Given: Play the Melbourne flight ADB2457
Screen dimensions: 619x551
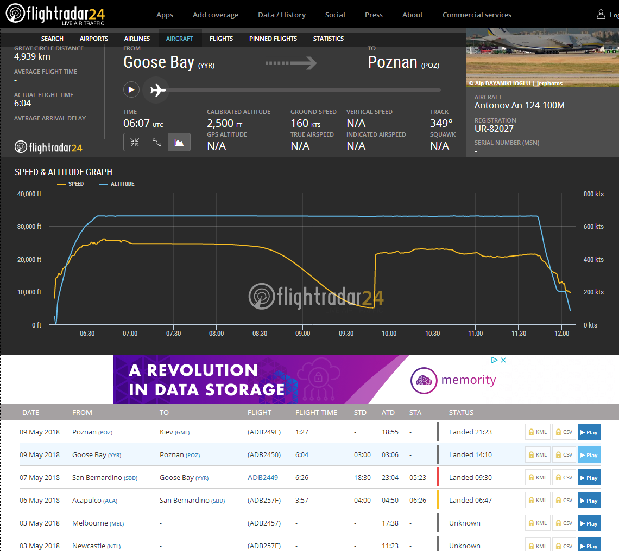Looking at the screenshot, I should 589,523.
